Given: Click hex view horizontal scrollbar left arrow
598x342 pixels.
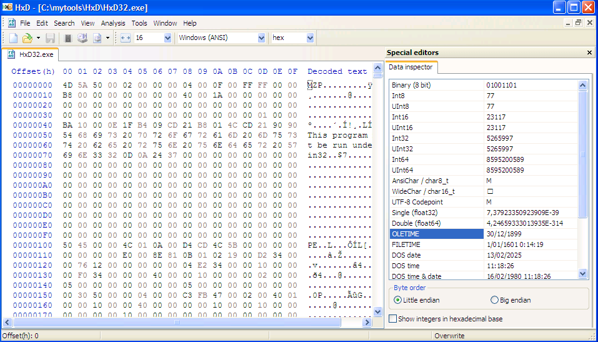Looking at the screenshot, I should click(6, 323).
